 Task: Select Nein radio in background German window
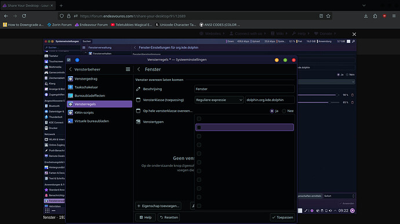(347, 74)
